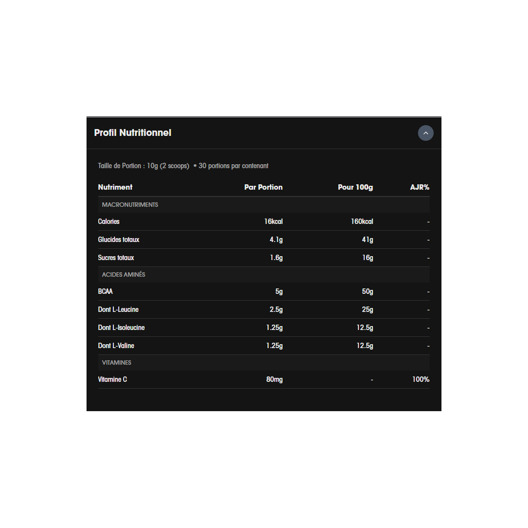Click the Sucres totaux row label
Viewport: 528px width, 528px height.
116,258
